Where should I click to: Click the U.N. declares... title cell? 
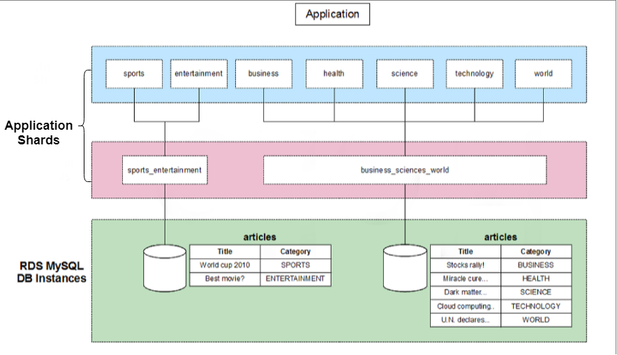pos(465,320)
